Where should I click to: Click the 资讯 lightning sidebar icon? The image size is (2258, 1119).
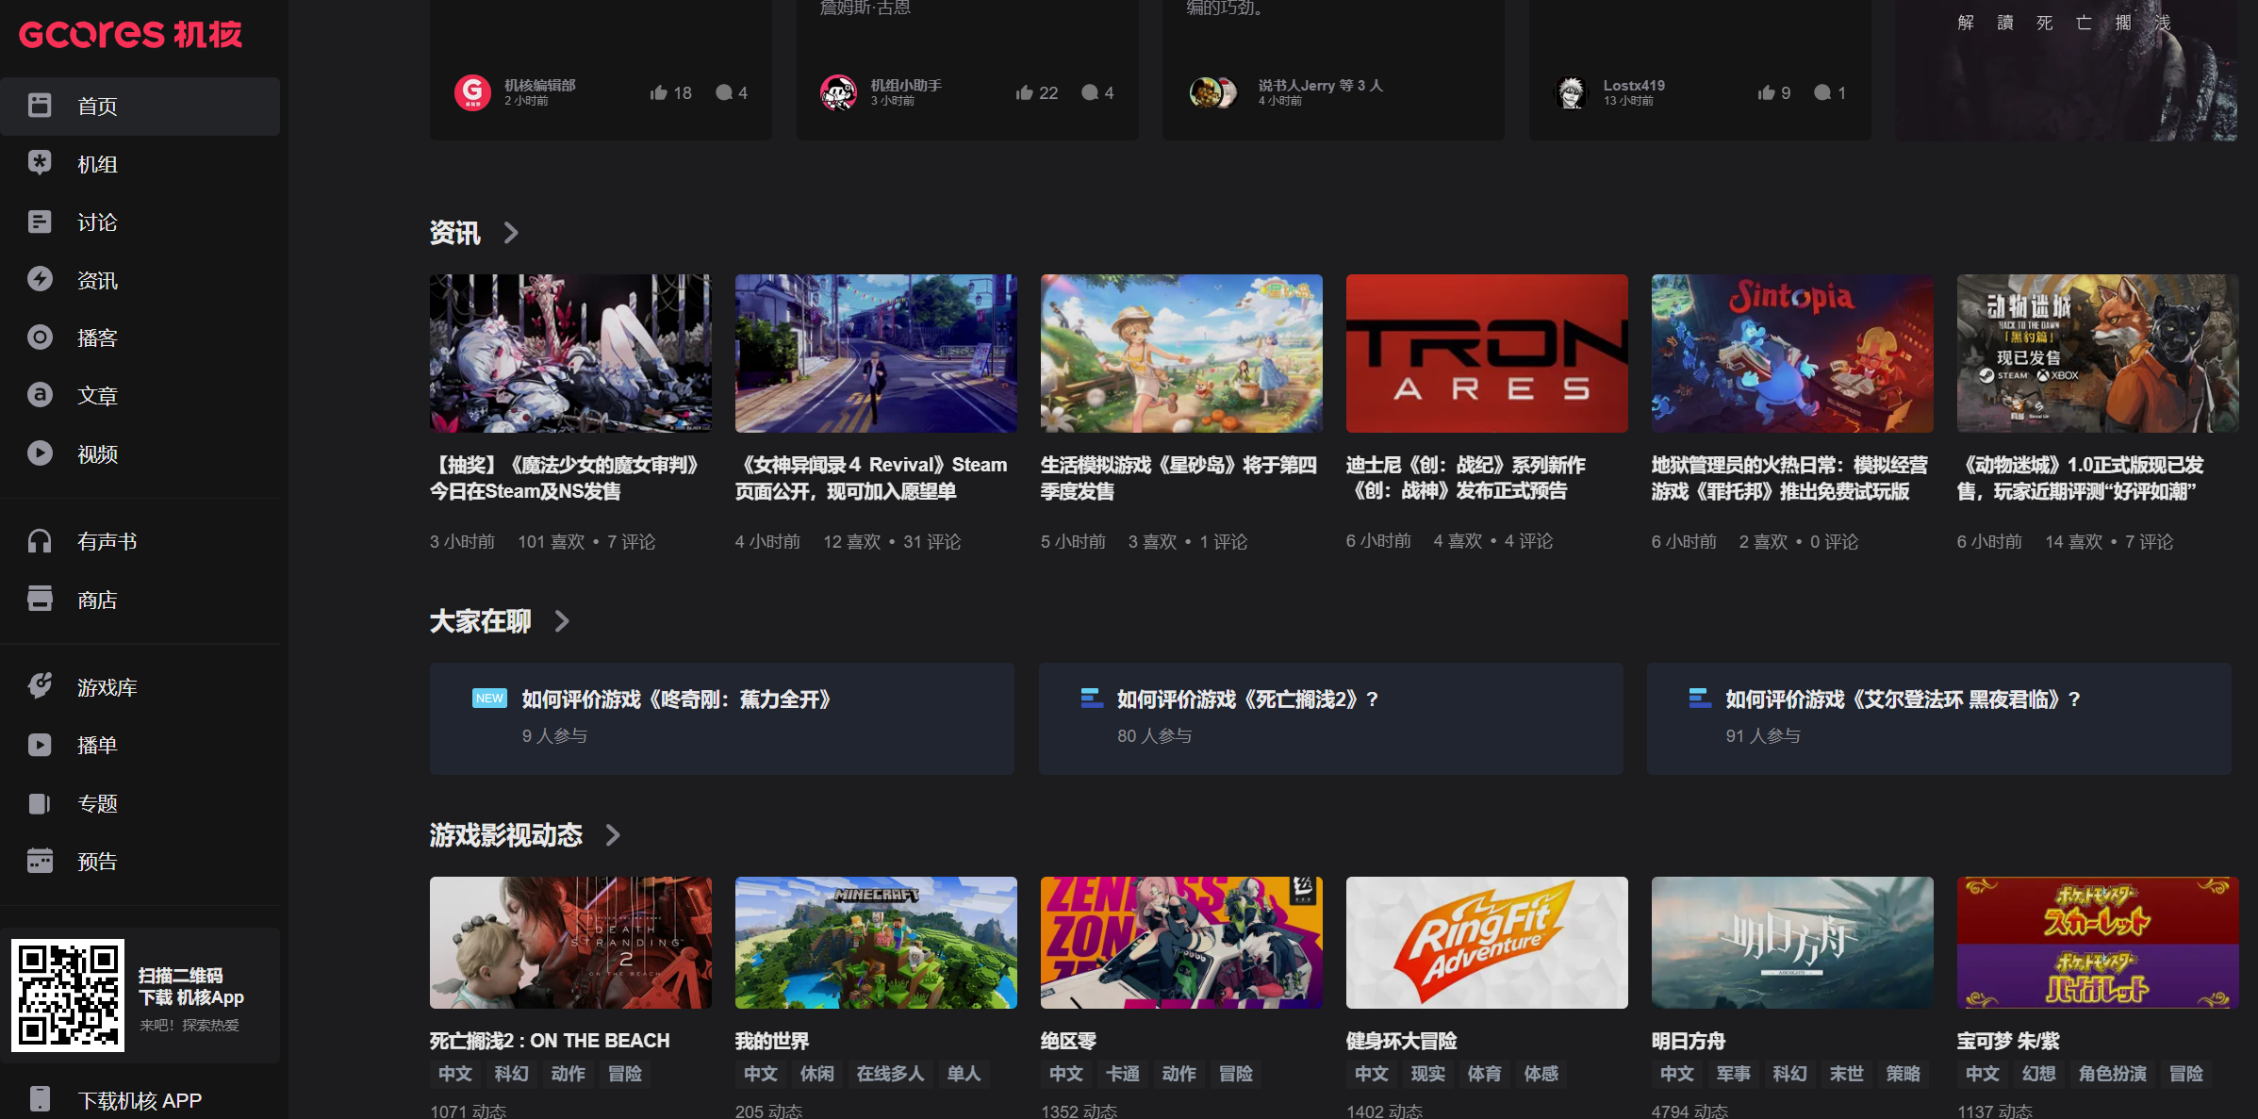click(x=40, y=279)
